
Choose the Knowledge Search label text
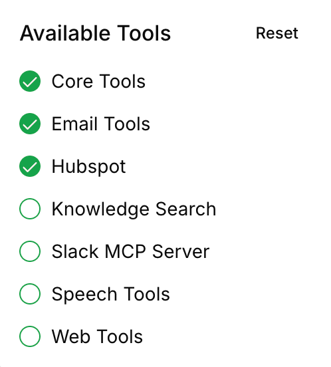coord(134,209)
